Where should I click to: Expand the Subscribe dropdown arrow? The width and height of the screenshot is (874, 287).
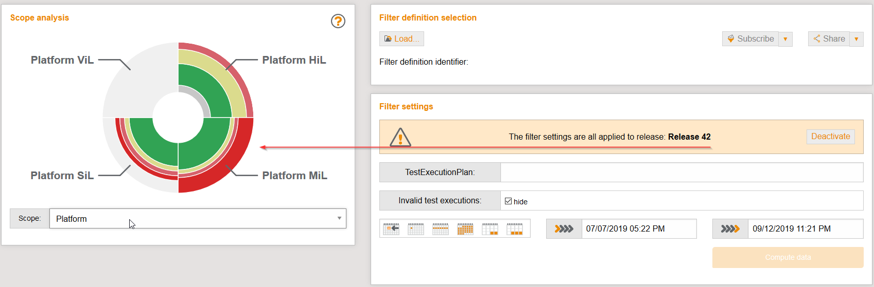pyautogui.click(x=785, y=39)
